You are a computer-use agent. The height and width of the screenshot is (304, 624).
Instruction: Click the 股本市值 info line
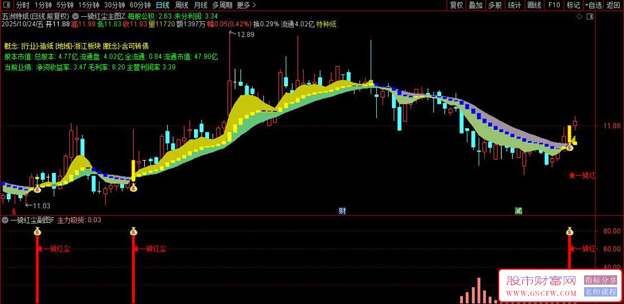point(112,57)
